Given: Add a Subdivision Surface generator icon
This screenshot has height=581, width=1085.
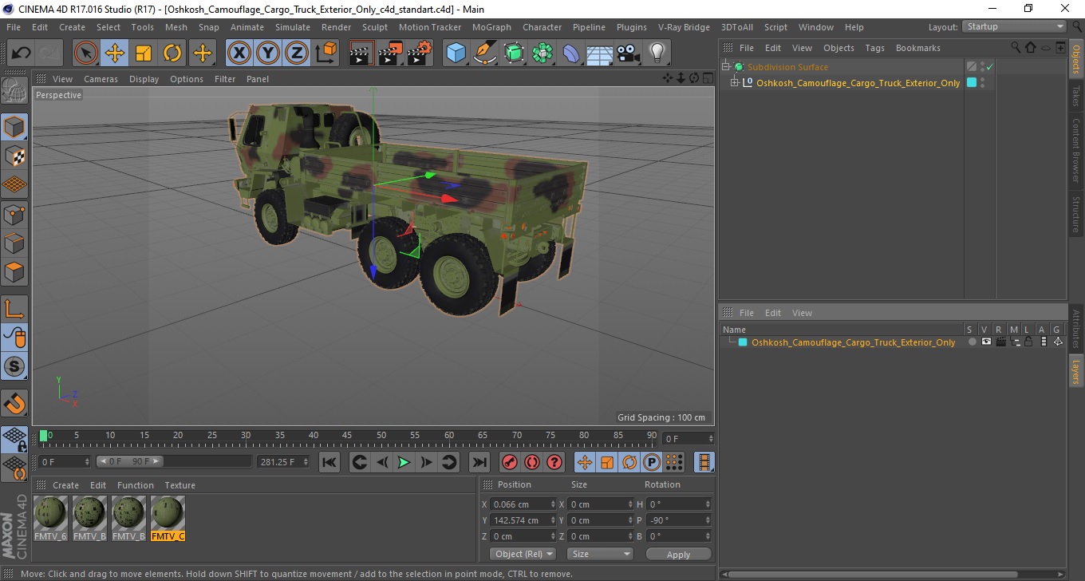Looking at the screenshot, I should [514, 53].
